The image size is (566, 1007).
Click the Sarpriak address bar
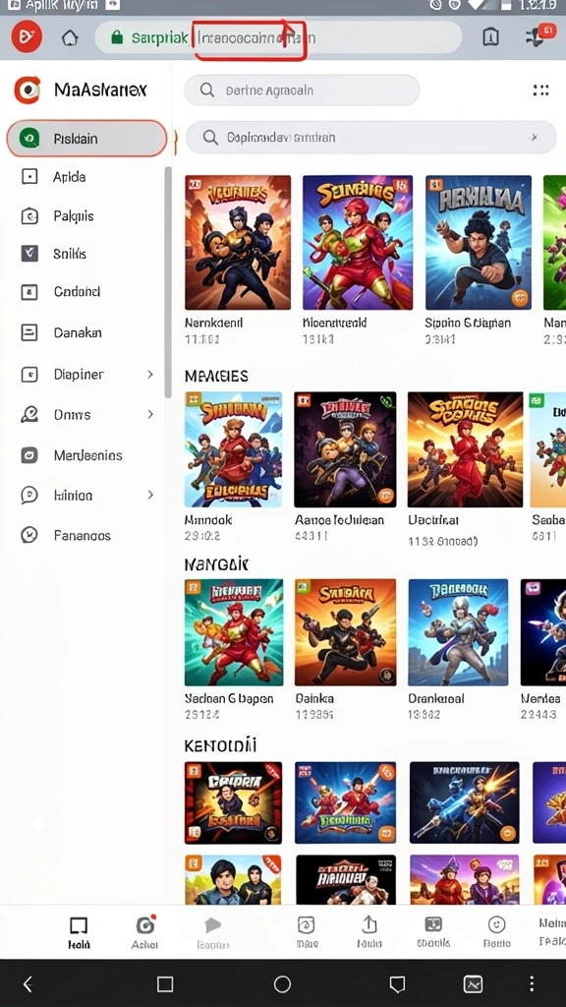[x=278, y=38]
